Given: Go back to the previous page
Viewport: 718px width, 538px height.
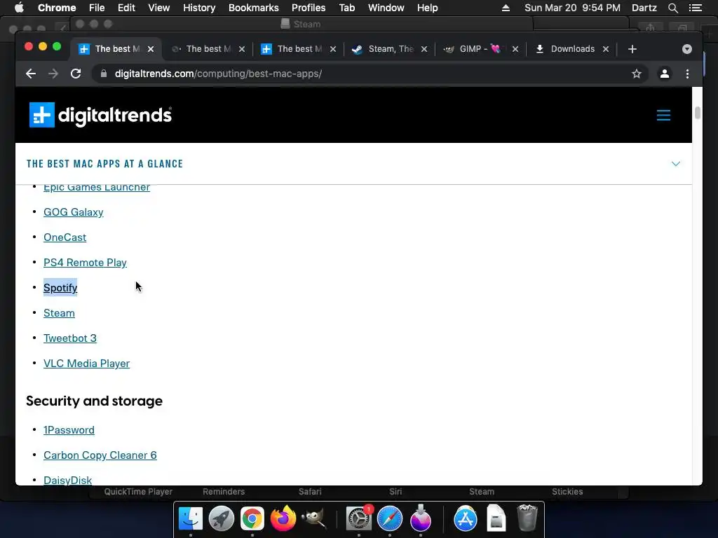Looking at the screenshot, I should coord(31,74).
